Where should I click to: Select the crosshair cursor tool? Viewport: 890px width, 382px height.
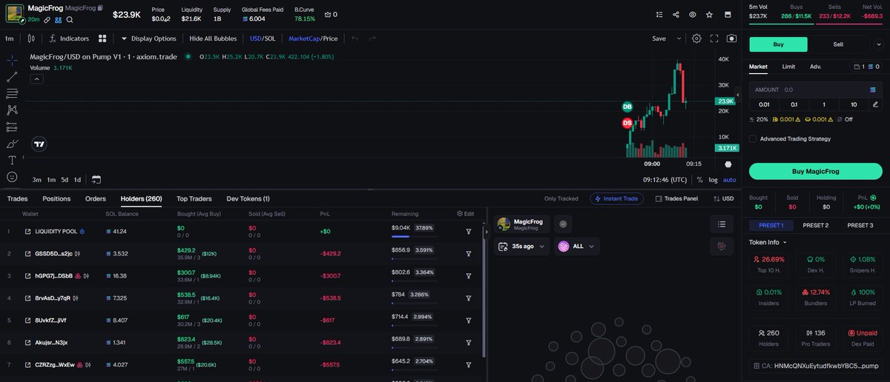click(12, 60)
